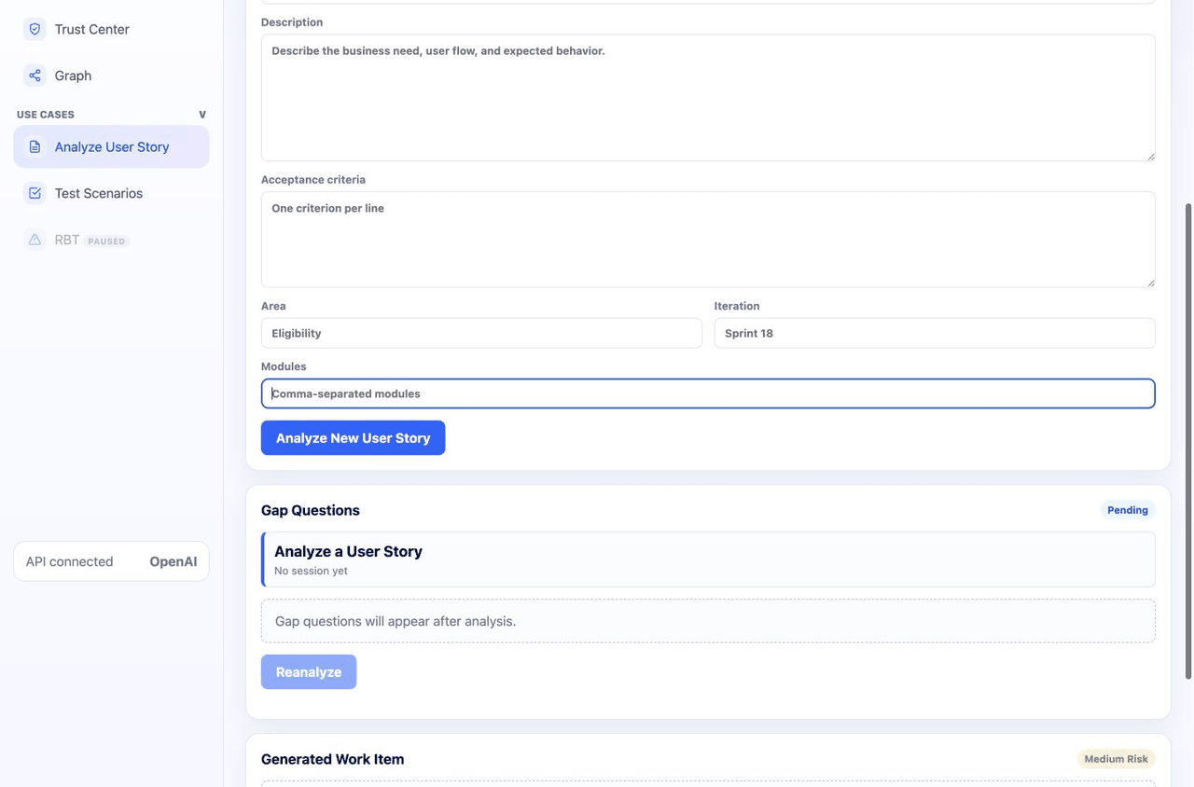Click the Description resize handle
This screenshot has width=1194, height=787.
point(1150,156)
